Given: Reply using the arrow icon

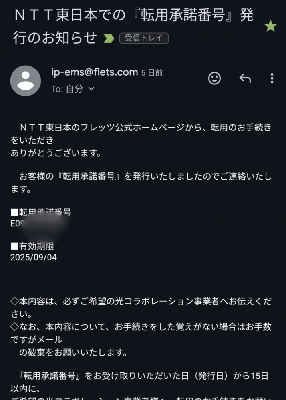Looking at the screenshot, I should click(245, 78).
